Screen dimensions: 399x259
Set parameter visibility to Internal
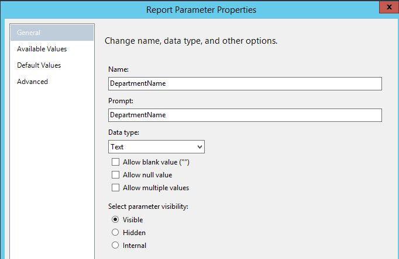click(x=115, y=246)
